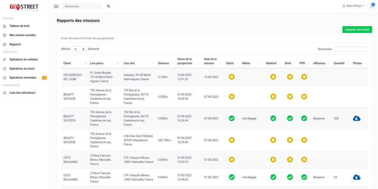Click the search magnifier icon

pyautogui.click(x=108, y=6)
